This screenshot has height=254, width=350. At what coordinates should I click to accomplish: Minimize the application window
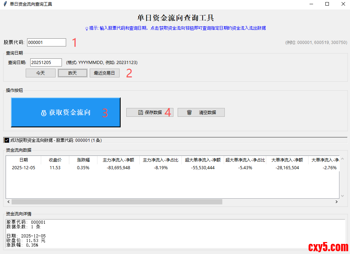click(x=311, y=4)
